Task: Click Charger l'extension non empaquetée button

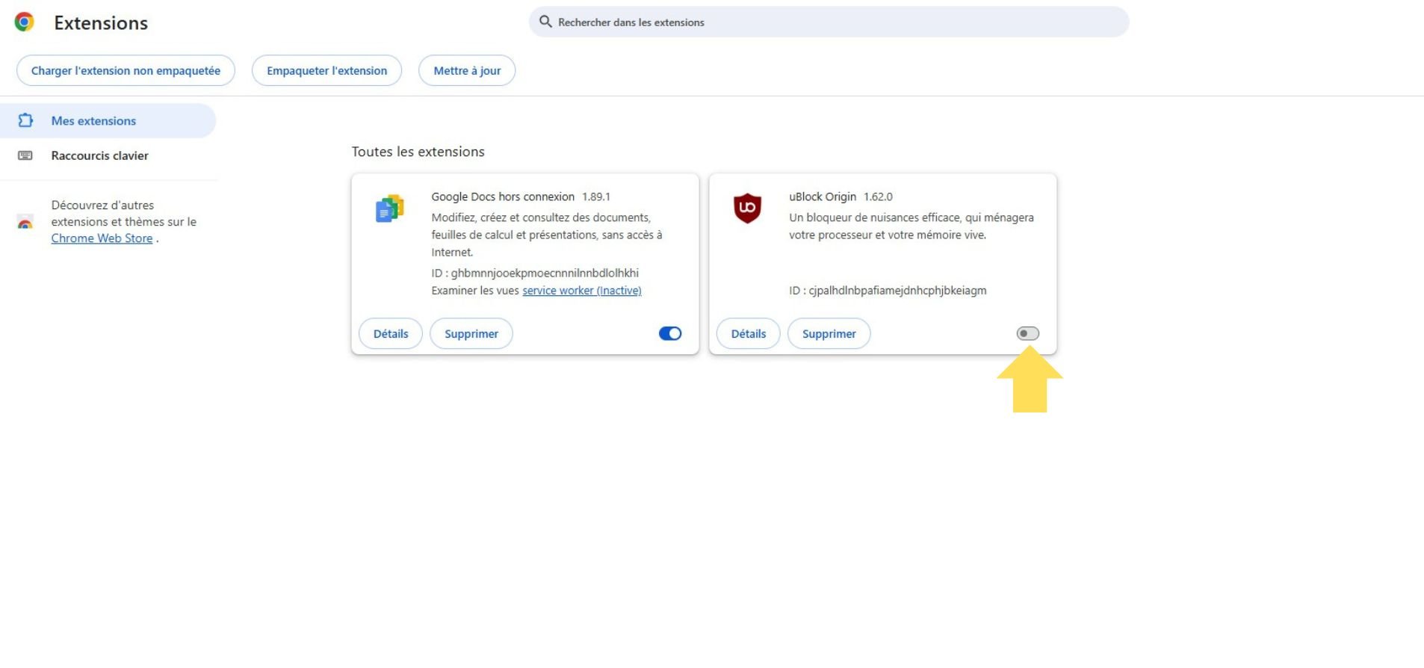Action: [x=126, y=70]
